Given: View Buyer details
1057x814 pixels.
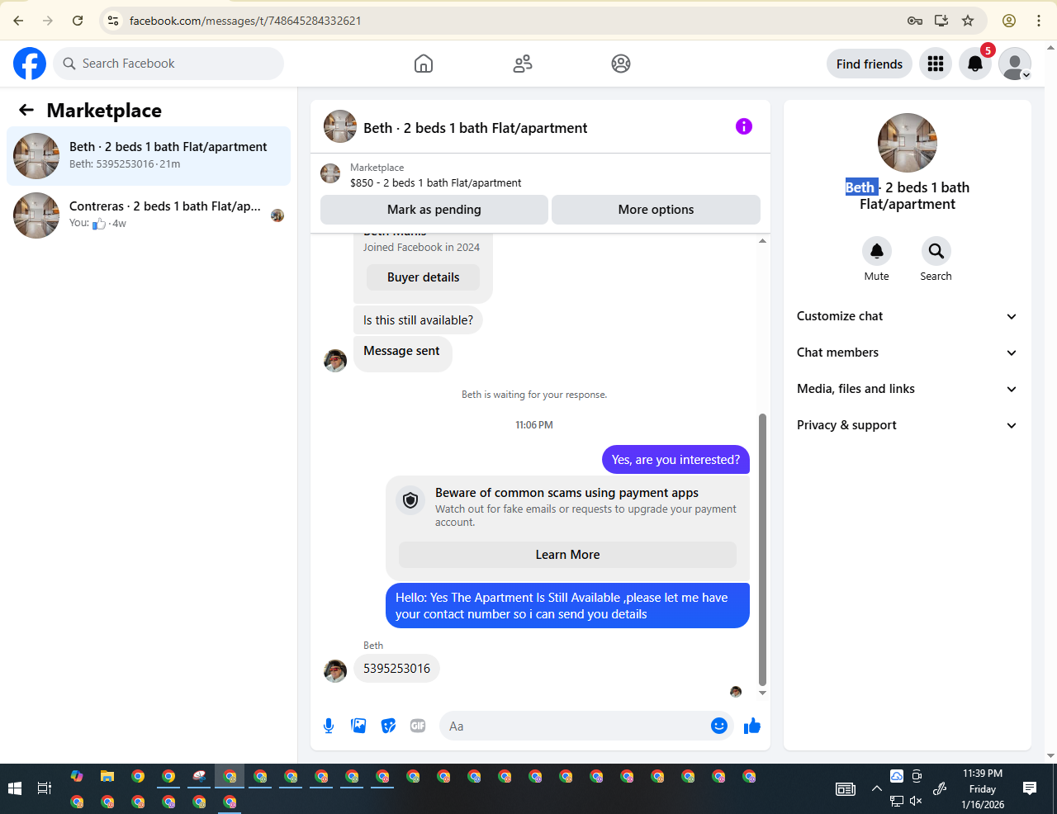Looking at the screenshot, I should (x=423, y=277).
